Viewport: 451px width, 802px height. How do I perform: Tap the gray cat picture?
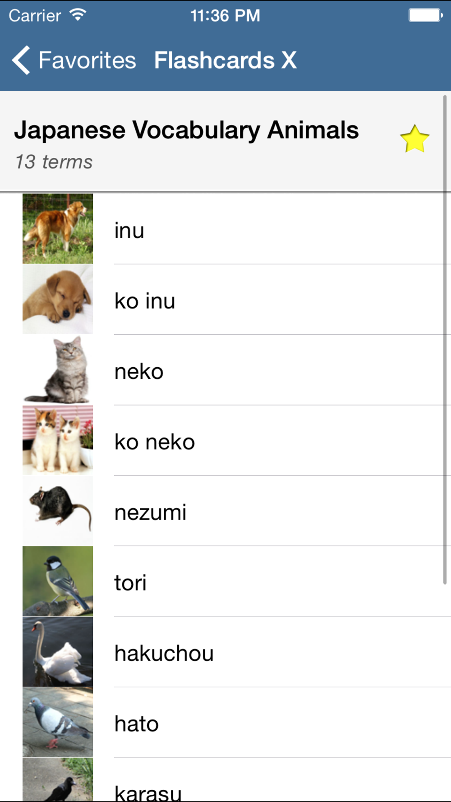point(58,370)
